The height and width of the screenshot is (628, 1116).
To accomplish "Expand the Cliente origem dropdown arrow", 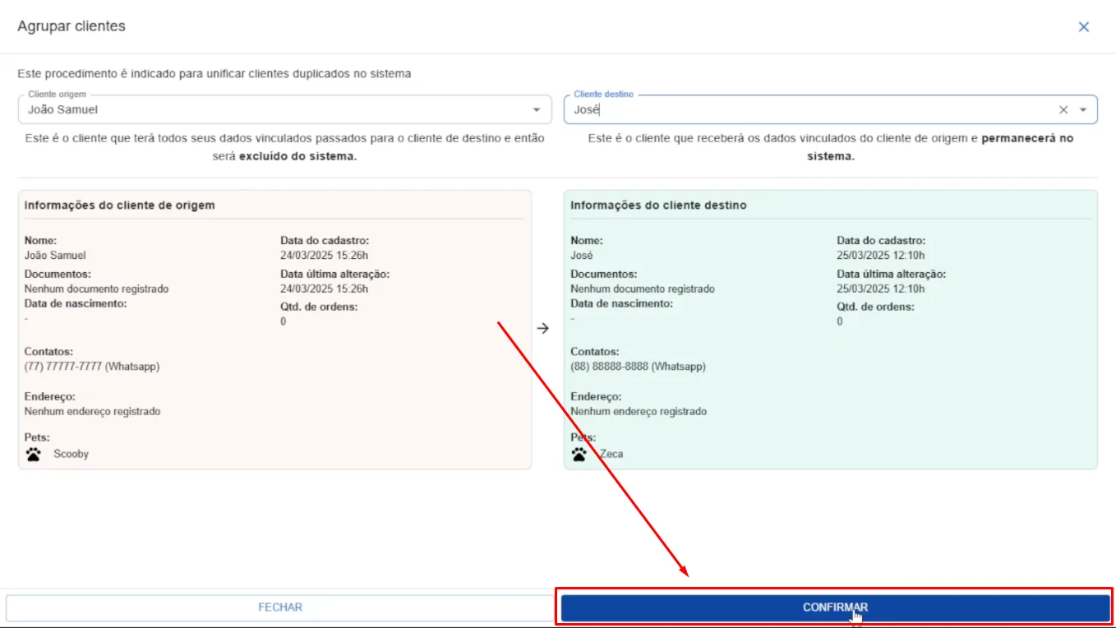I will [x=537, y=109].
